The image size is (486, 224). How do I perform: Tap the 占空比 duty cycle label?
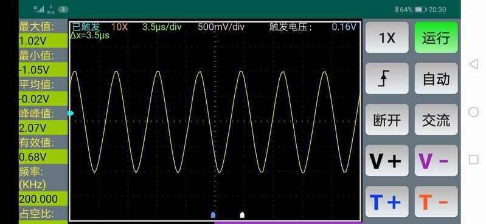36,214
